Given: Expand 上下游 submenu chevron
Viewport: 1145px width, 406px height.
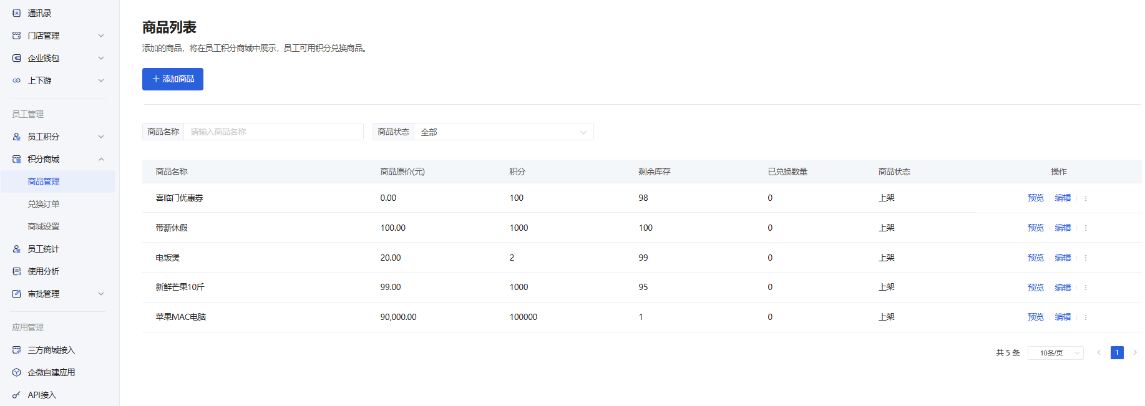Looking at the screenshot, I should (101, 80).
